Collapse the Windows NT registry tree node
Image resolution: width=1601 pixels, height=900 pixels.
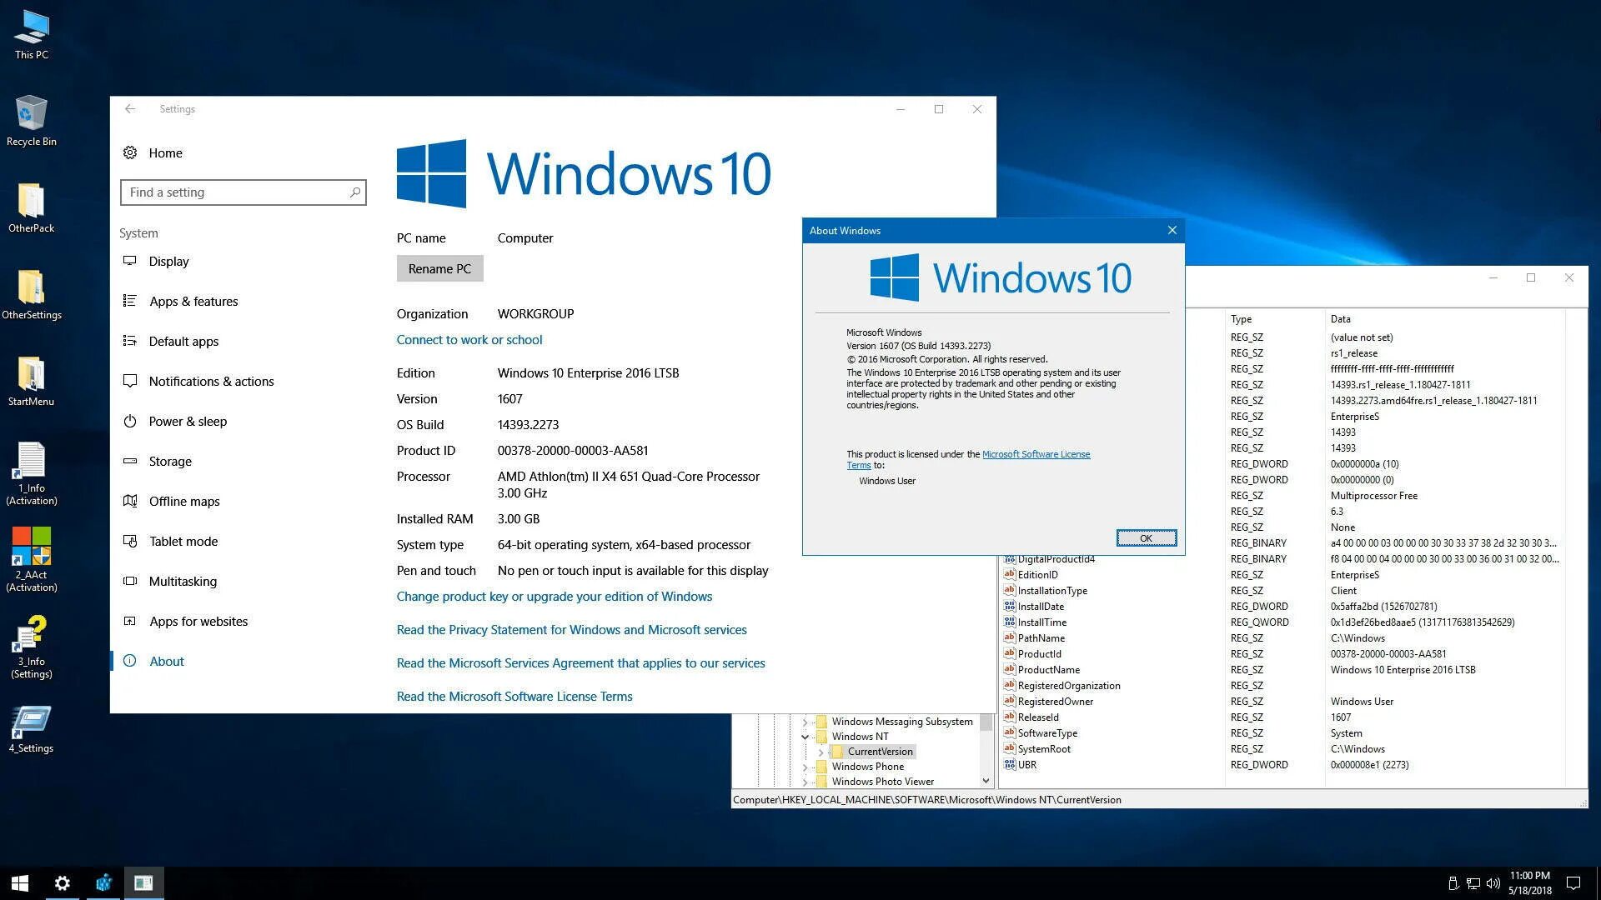[805, 737]
